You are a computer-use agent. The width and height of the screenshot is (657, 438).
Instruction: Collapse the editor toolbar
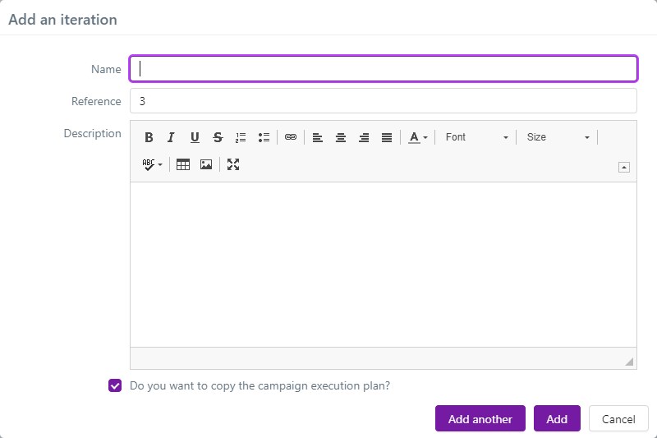[624, 168]
